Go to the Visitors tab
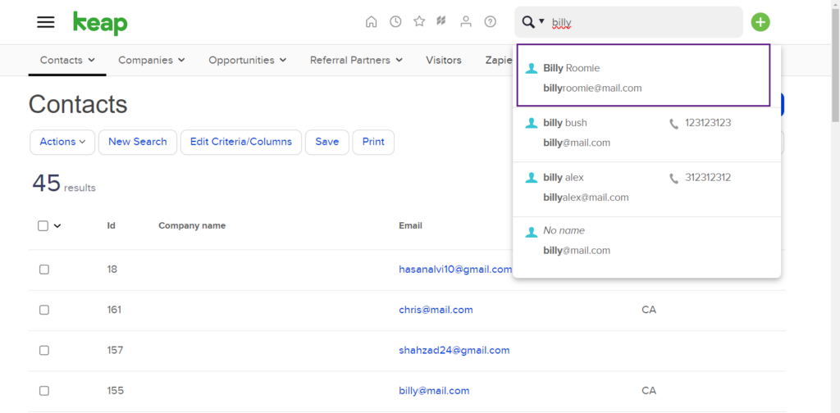The image size is (840, 413). click(x=444, y=60)
